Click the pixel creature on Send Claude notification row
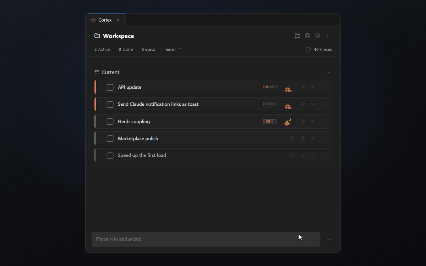 (289, 106)
